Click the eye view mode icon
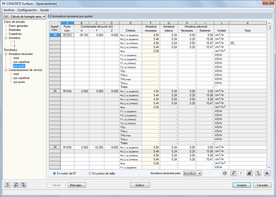 coord(267,173)
